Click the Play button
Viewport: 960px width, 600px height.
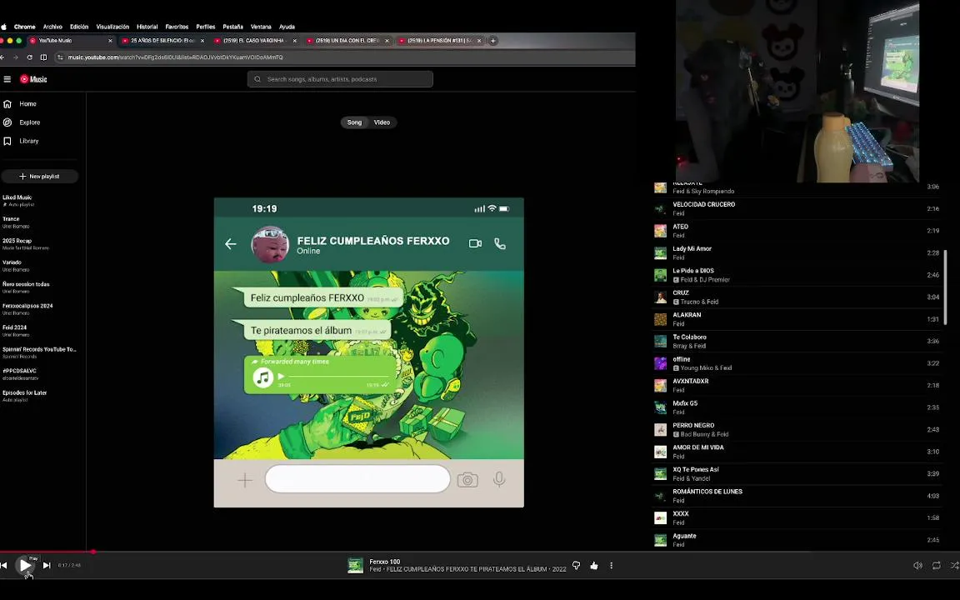click(x=24, y=565)
